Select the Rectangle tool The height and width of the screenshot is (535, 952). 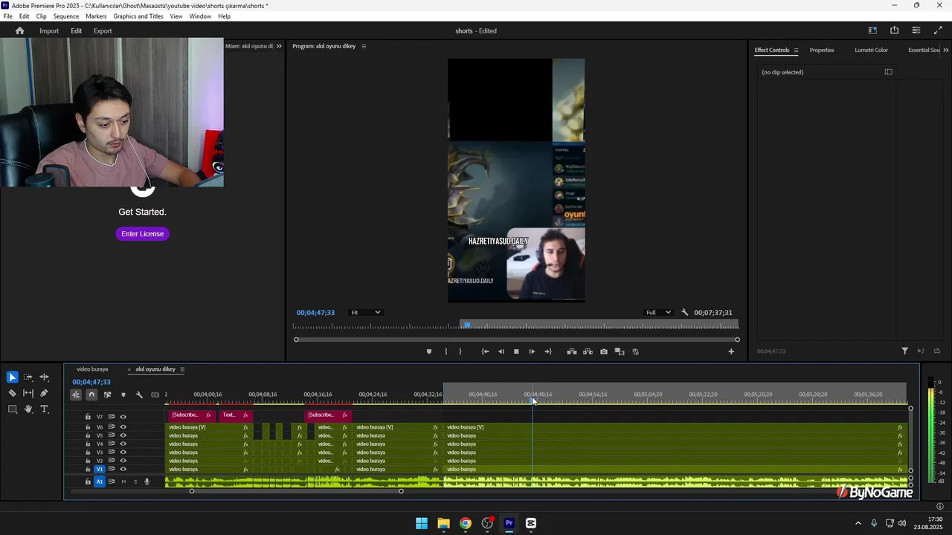pos(12,409)
